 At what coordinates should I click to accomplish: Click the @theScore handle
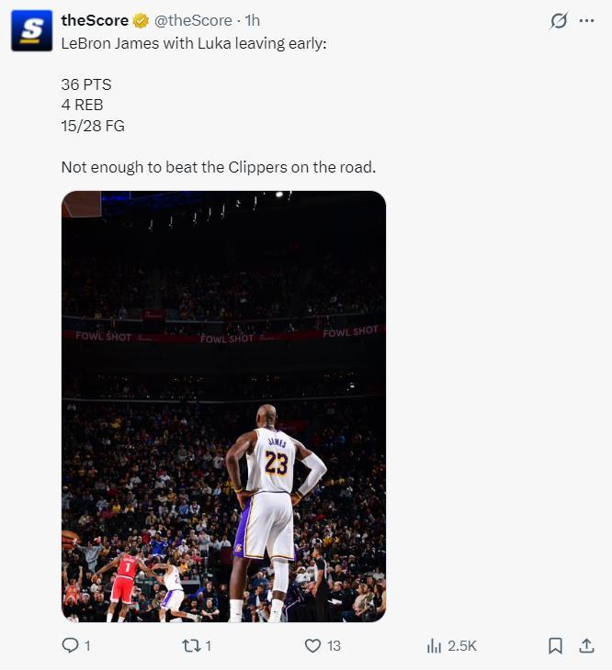pos(193,20)
